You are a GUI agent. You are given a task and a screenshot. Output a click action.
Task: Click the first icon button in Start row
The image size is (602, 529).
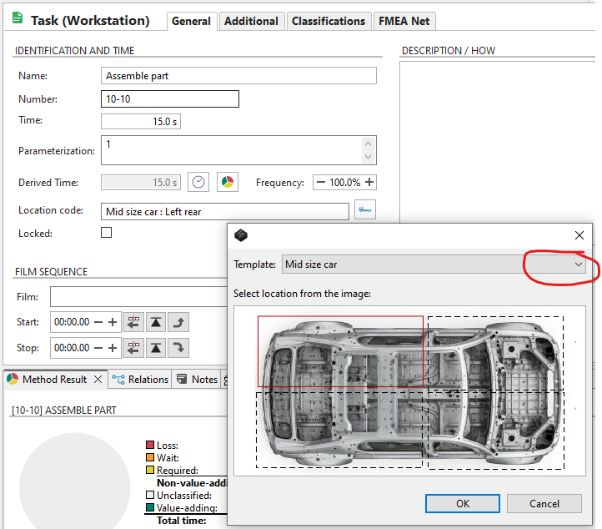click(x=133, y=322)
